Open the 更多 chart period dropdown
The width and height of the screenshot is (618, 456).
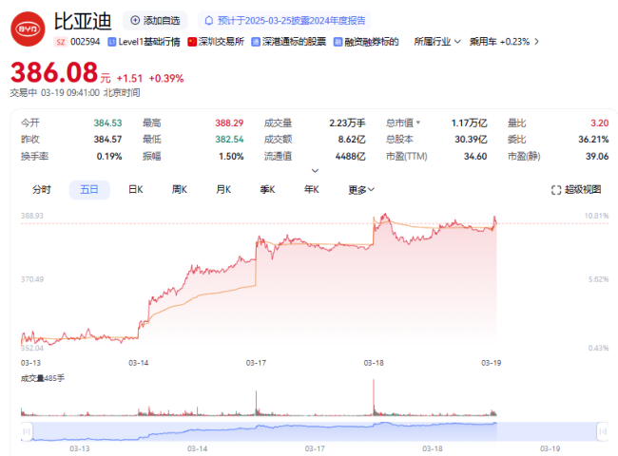361,190
